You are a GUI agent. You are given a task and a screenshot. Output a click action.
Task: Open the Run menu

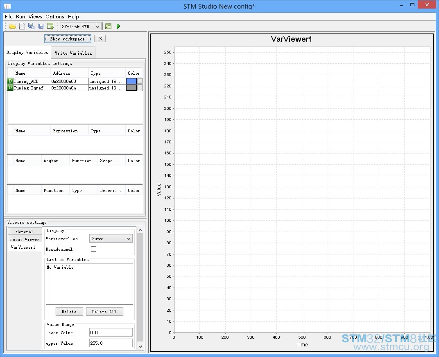[x=20, y=16]
